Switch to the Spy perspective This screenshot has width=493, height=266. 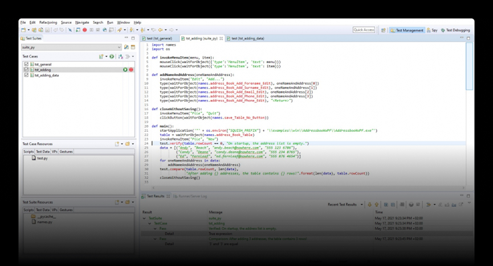tap(433, 30)
